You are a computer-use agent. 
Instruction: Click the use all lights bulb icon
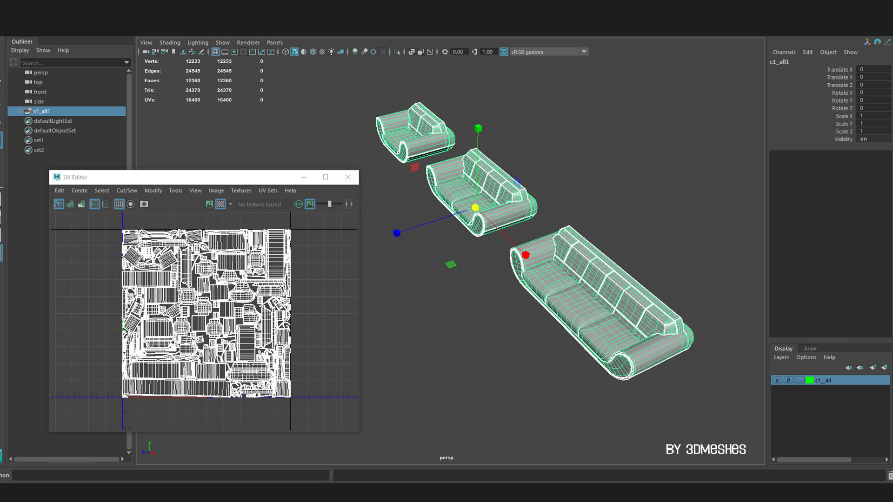331,52
